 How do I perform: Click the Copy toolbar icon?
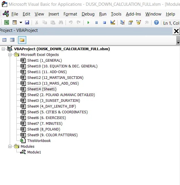[45, 22]
